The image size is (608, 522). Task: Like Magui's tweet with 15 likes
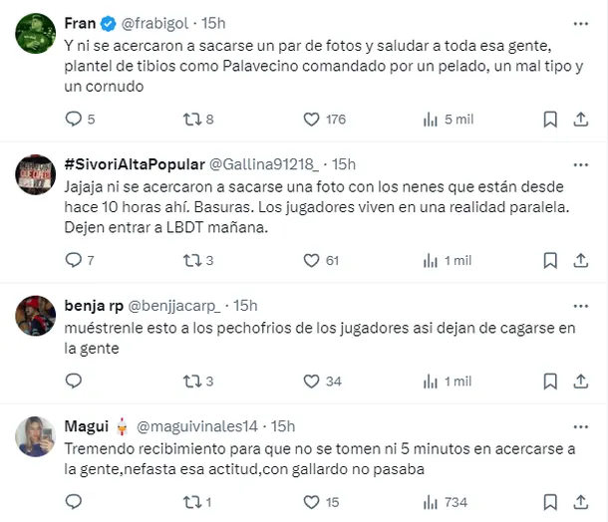click(311, 502)
